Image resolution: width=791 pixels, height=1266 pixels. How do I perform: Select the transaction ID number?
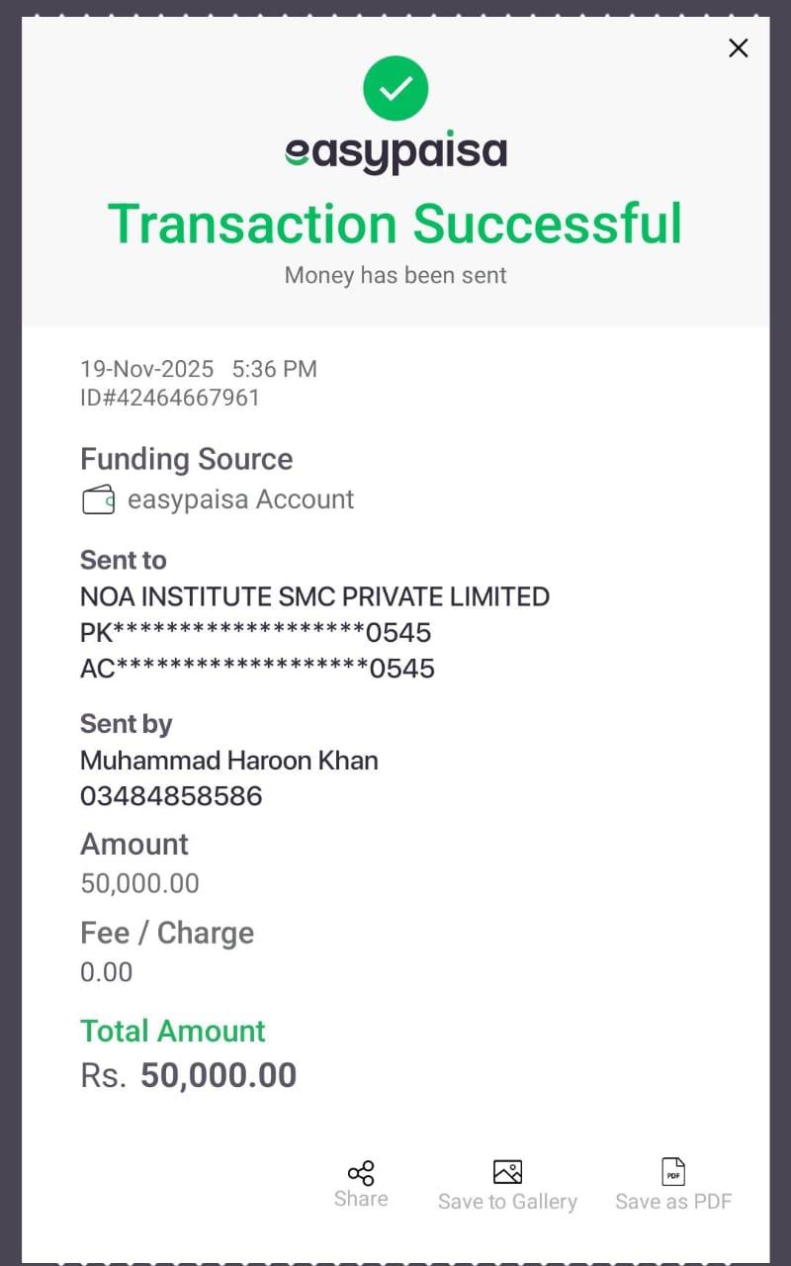tap(170, 398)
